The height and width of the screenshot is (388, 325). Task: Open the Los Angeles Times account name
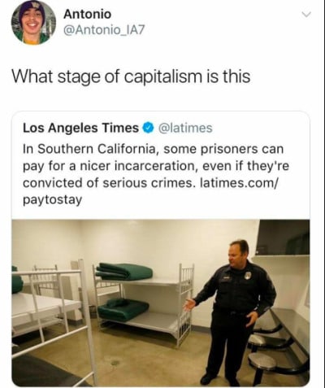point(80,128)
